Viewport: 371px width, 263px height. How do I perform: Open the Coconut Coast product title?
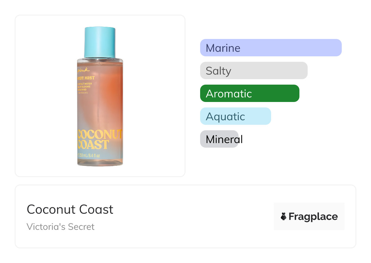pos(70,209)
